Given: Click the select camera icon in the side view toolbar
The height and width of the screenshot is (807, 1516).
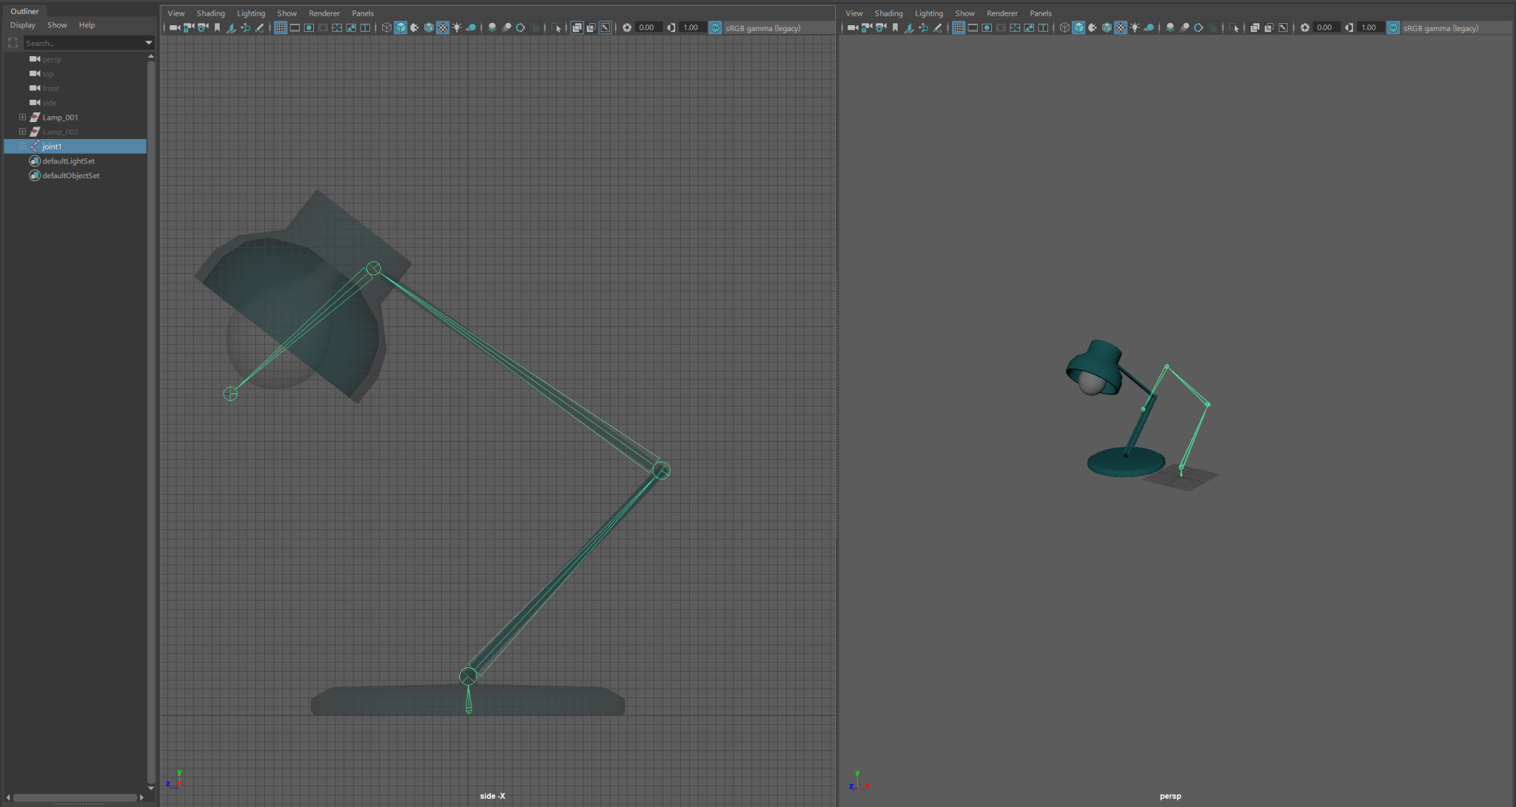Looking at the screenshot, I should coord(174,27).
